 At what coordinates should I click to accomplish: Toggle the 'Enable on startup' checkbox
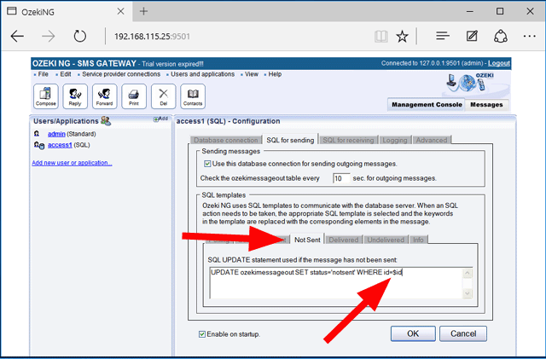[202, 334]
